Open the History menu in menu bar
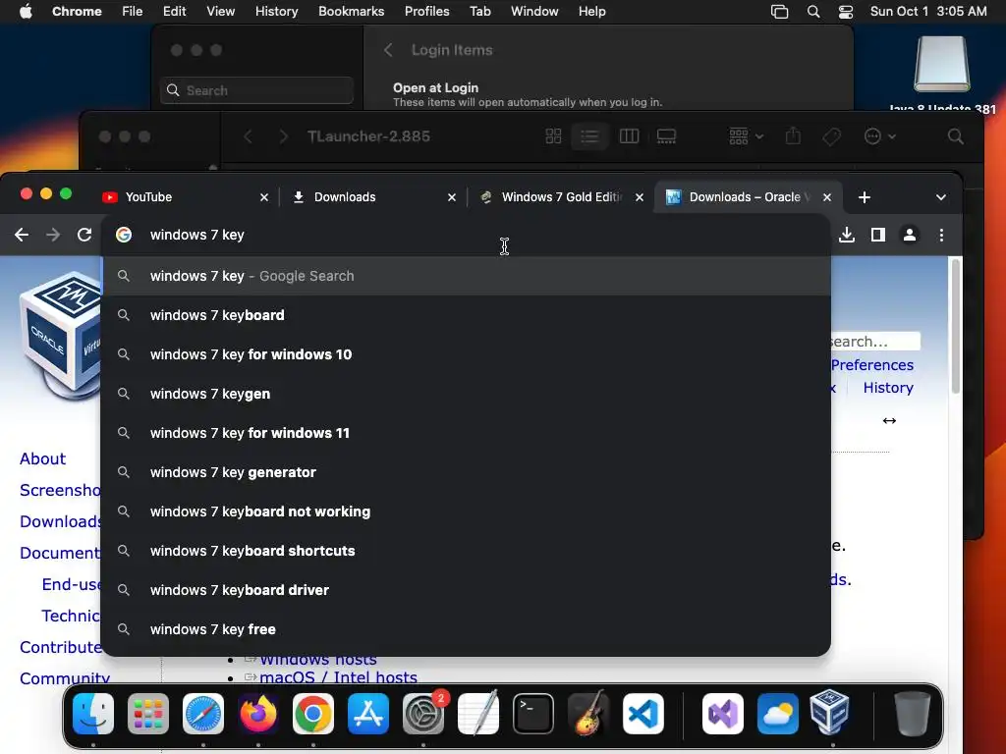This screenshot has width=1006, height=754. click(x=276, y=12)
